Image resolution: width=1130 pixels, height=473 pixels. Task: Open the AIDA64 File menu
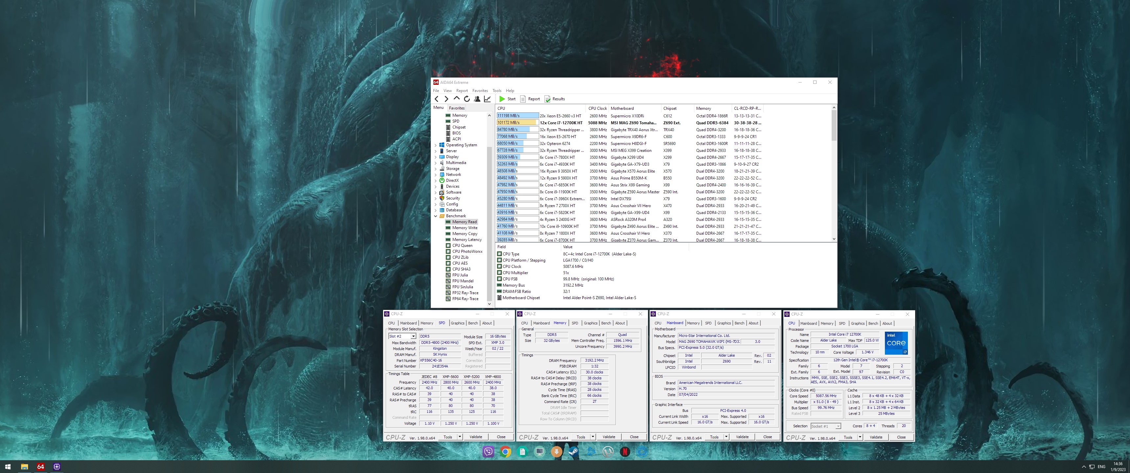[x=436, y=91]
